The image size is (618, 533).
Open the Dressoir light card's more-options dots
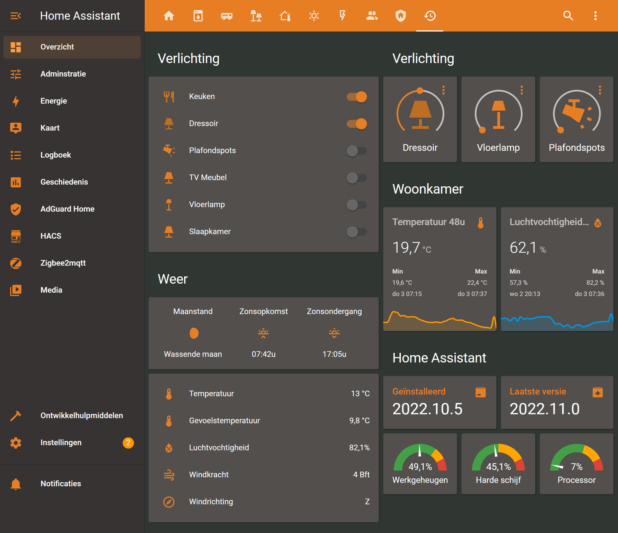pyautogui.click(x=444, y=90)
